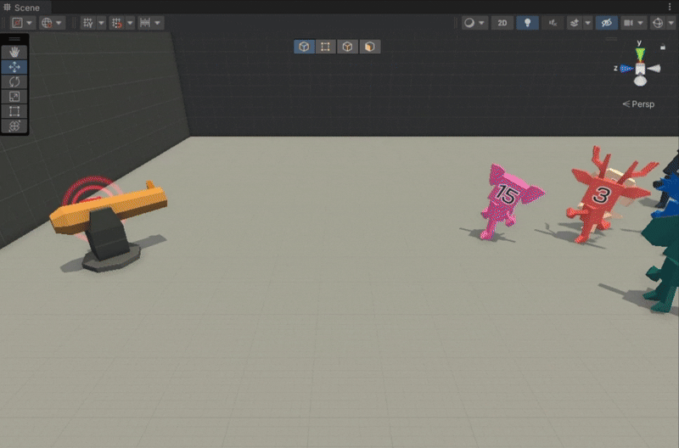
Task: Click the green Y axis cone
Action: tap(640, 54)
